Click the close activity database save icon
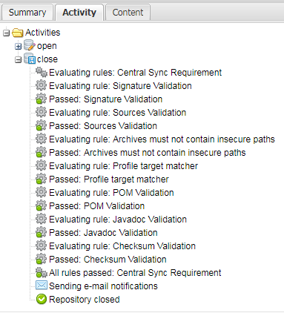The image size is (284, 313). coord(30,59)
